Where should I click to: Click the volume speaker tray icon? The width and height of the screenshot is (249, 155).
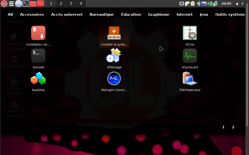(x=198, y=4)
